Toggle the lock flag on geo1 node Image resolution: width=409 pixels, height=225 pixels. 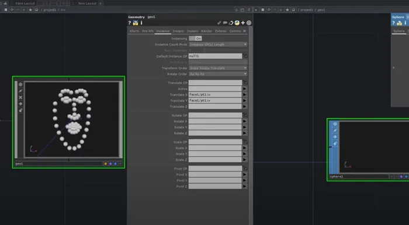[x=20, y=110]
